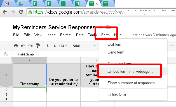Redo the last action
Viewport: 176px width, 107px height.
pos(30,46)
